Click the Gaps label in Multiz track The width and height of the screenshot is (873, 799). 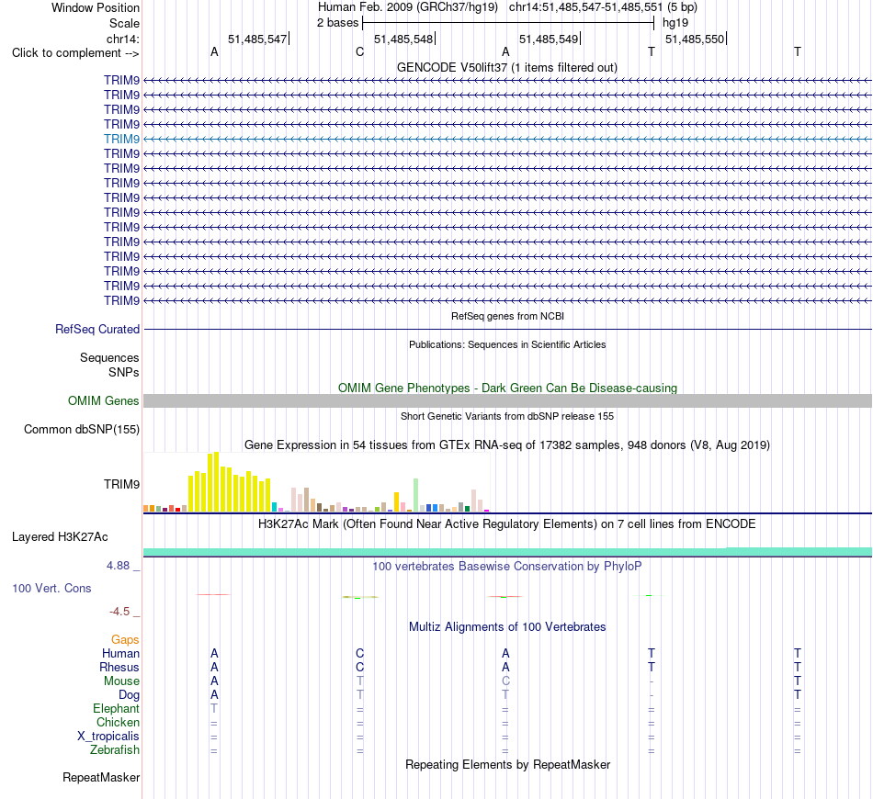pos(125,640)
